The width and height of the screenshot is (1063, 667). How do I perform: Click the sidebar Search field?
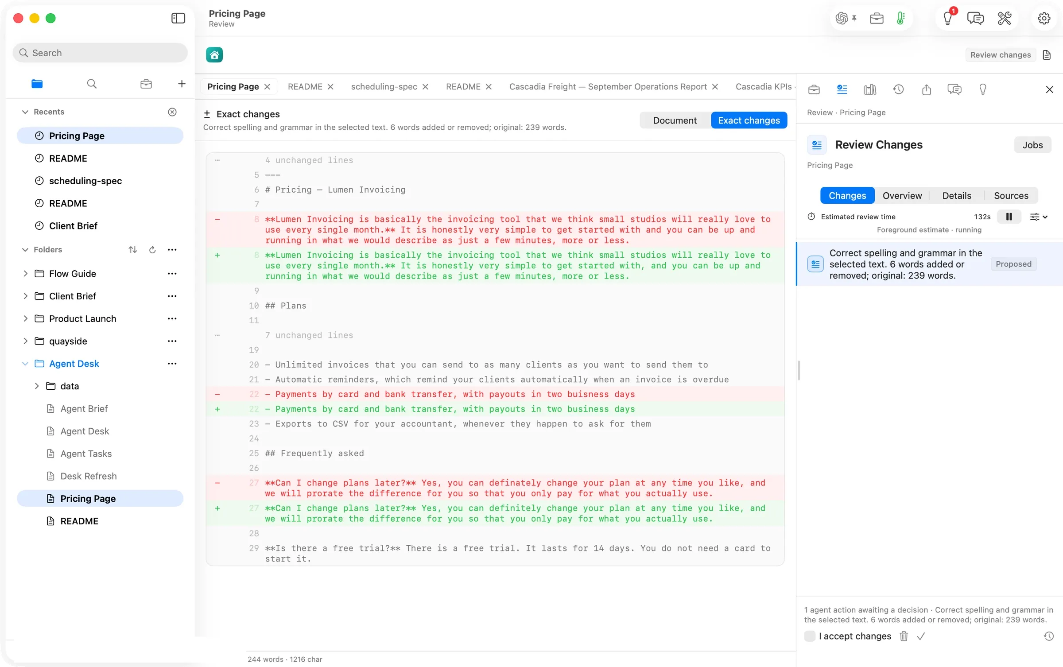(100, 53)
